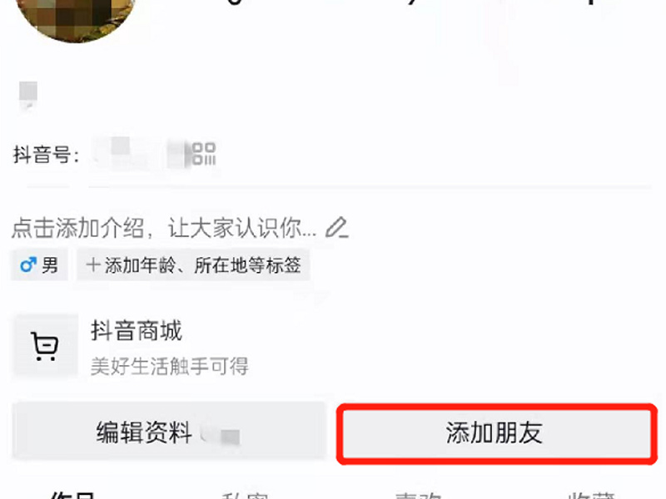Tap 美好生活触手可得 subtitle

coord(170,366)
